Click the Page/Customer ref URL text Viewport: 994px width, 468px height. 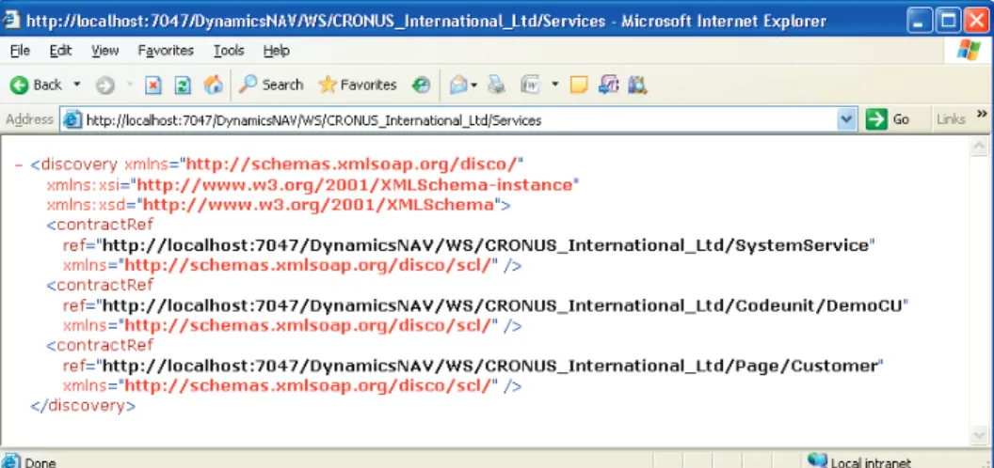point(489,366)
